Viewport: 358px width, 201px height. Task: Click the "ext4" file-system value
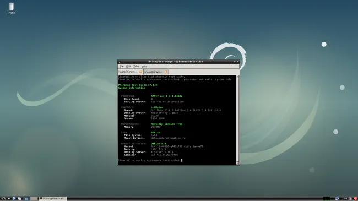154,135
